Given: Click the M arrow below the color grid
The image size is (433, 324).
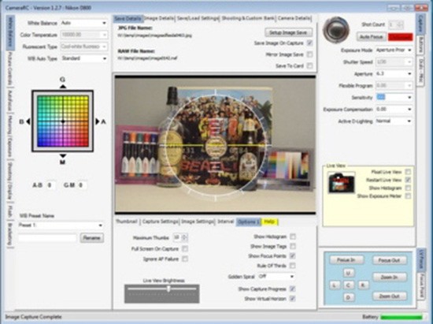Looking at the screenshot, I should (63, 156).
